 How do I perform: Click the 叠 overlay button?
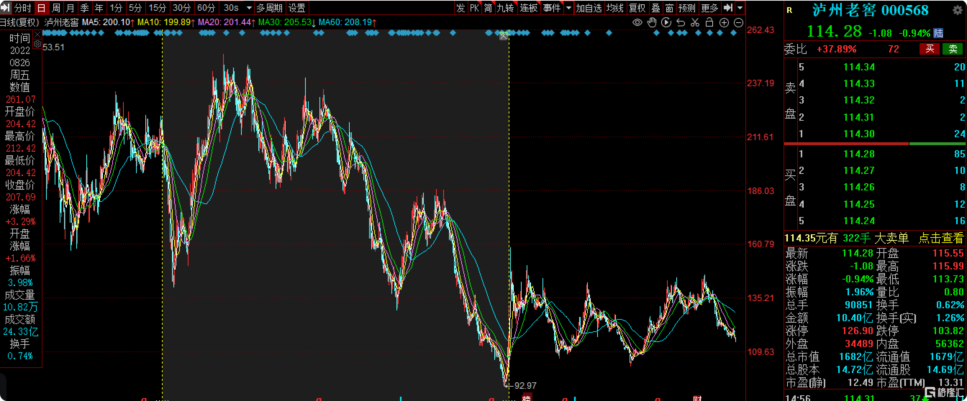pos(656,8)
